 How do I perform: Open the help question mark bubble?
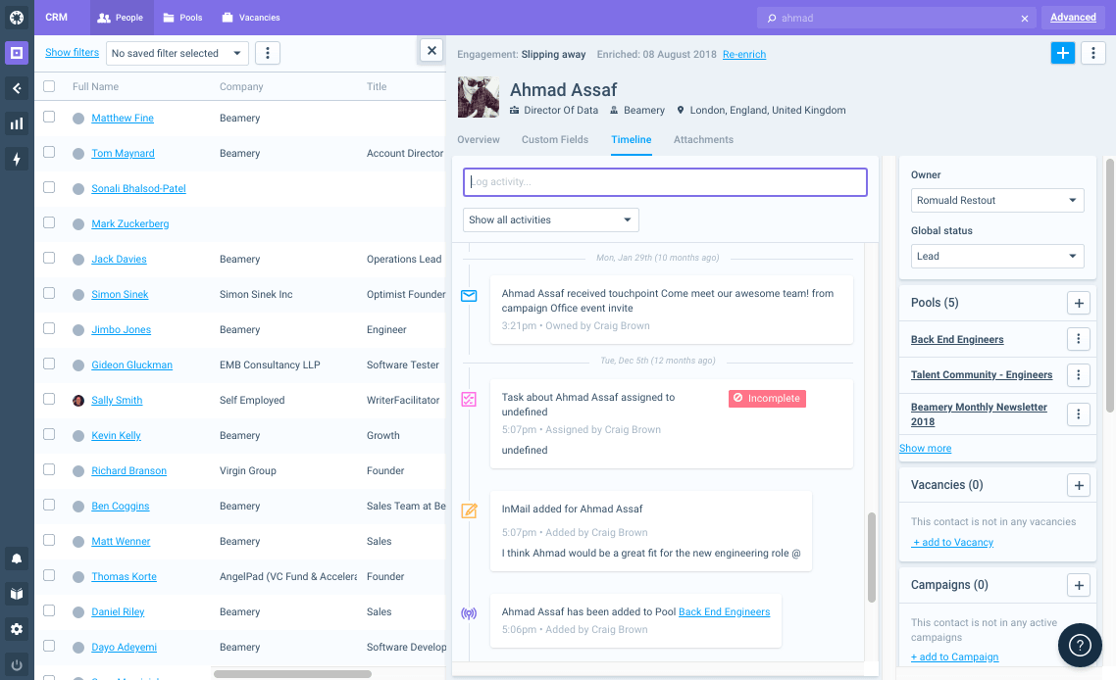(1080, 645)
